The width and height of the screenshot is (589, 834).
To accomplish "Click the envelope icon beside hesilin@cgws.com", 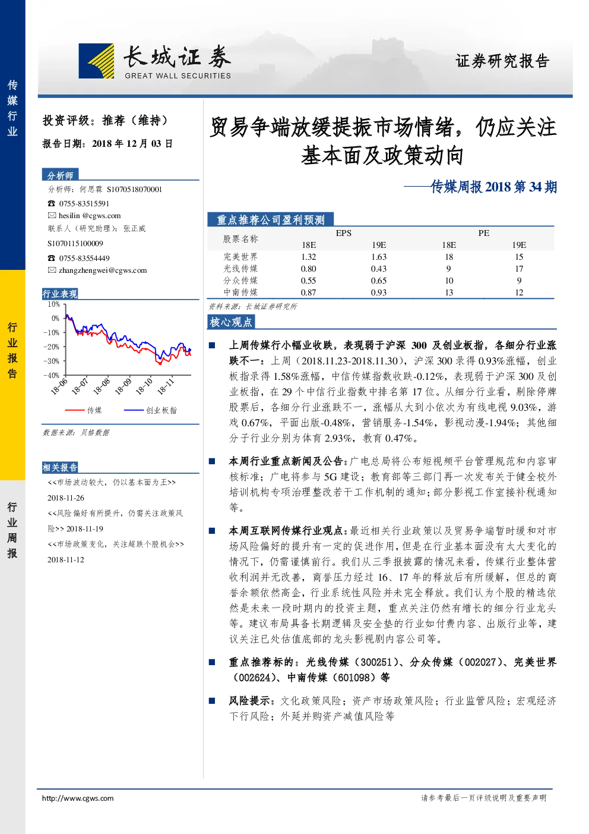I will [x=52, y=216].
